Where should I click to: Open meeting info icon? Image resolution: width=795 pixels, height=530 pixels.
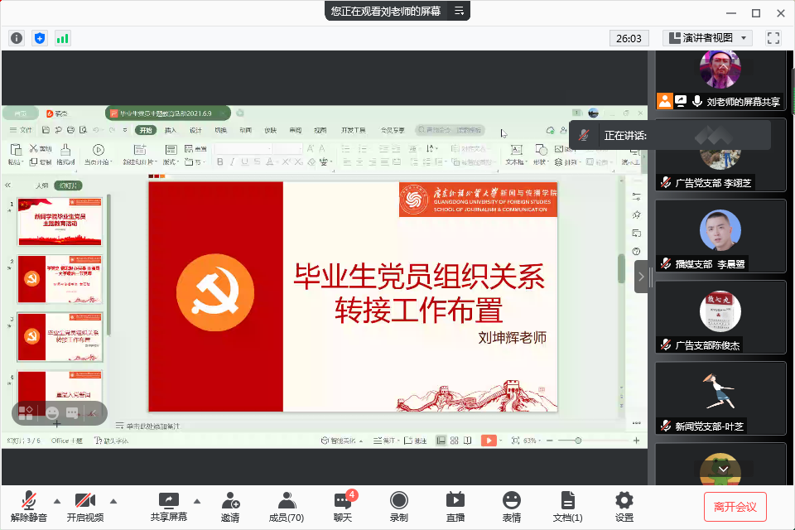click(17, 38)
